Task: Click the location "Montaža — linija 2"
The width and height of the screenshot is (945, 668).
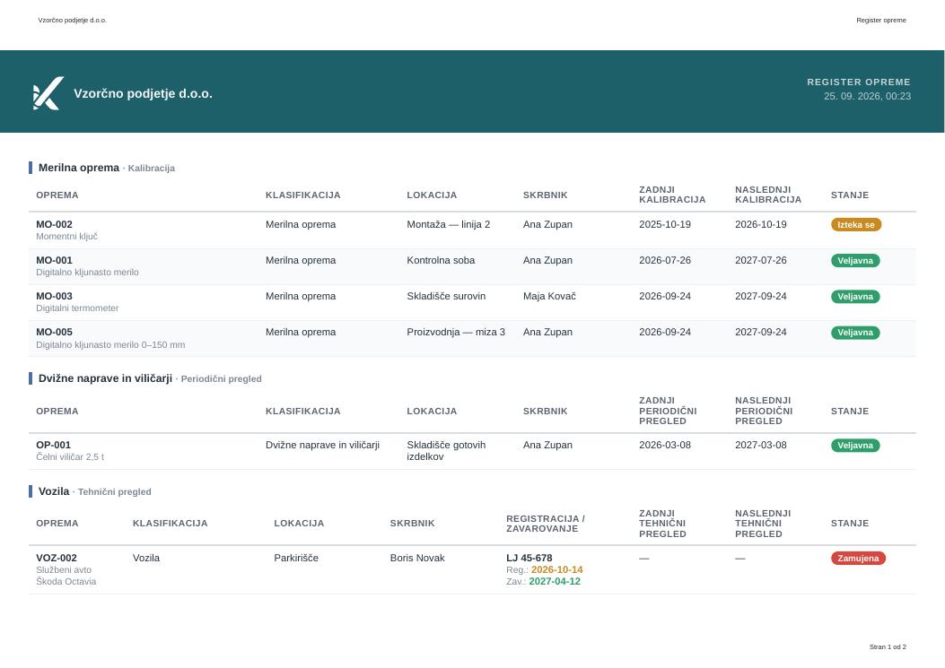Action: pyautogui.click(x=449, y=224)
